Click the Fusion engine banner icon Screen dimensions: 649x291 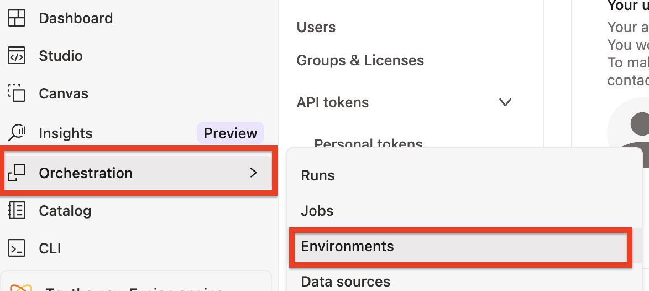point(21,287)
